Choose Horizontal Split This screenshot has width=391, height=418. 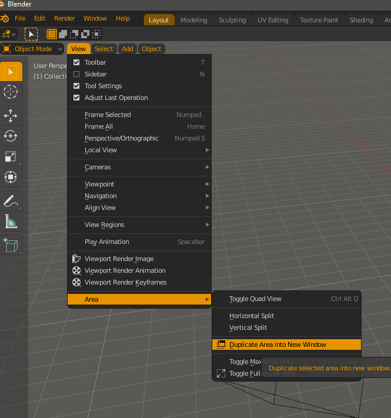pyautogui.click(x=287, y=316)
